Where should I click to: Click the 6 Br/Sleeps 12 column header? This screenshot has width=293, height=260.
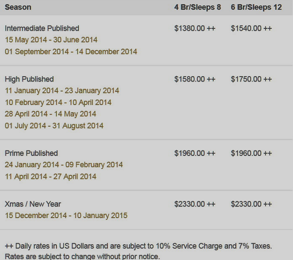[x=256, y=7]
